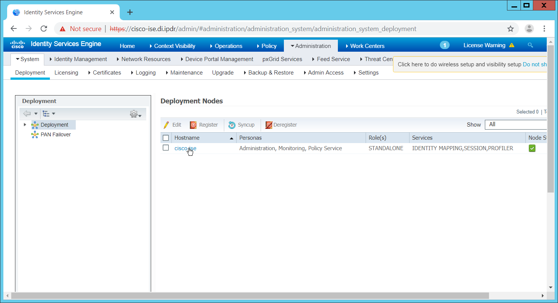Open the cisco-ise hostname link
The image size is (558, 303).
185,148
